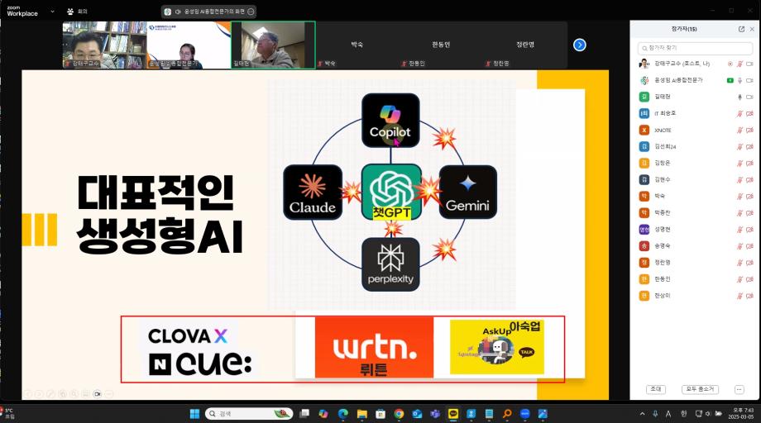Open KakaoTalk from the taskbar
Screen dimensions: 761x423
[x=453, y=414]
